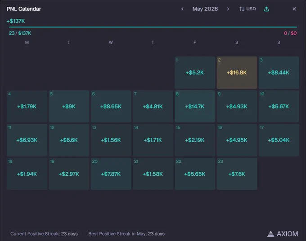The height and width of the screenshot is (241, 306).
Task: Go to the next month
Action: point(228,9)
